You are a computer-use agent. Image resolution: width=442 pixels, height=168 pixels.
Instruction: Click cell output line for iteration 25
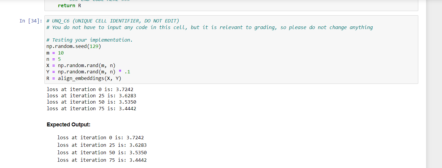[92, 96]
